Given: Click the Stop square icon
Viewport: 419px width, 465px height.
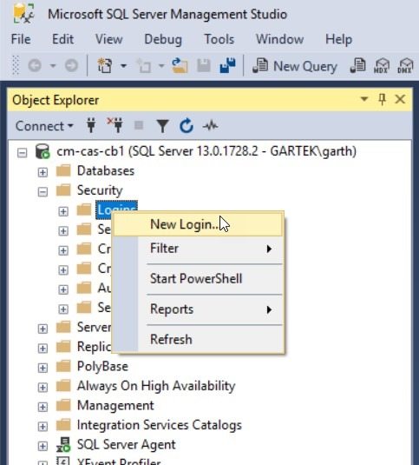Looking at the screenshot, I should pos(139,125).
